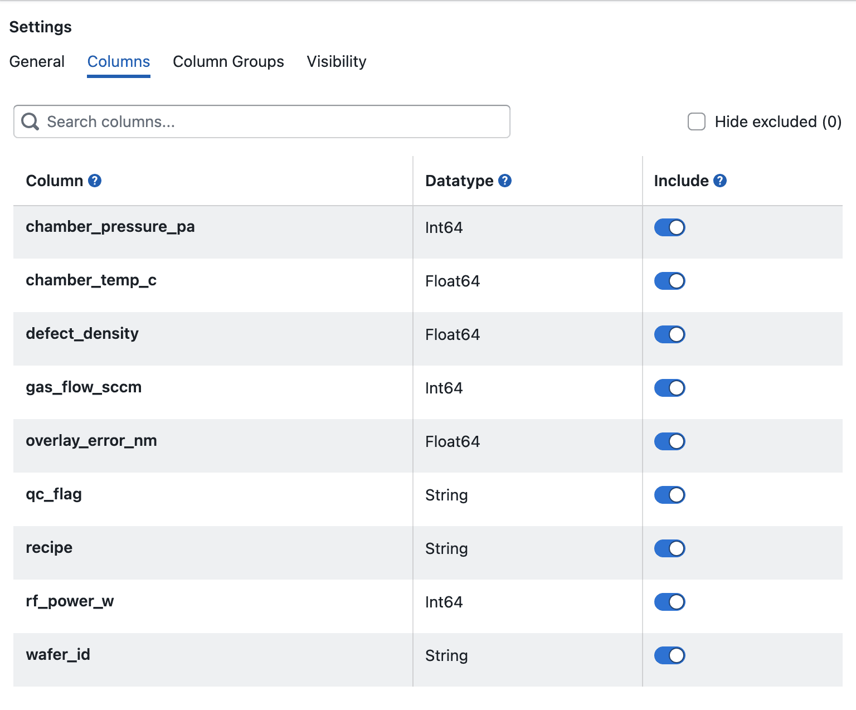Switch to the Column Groups tab
856x710 pixels.
pos(228,61)
